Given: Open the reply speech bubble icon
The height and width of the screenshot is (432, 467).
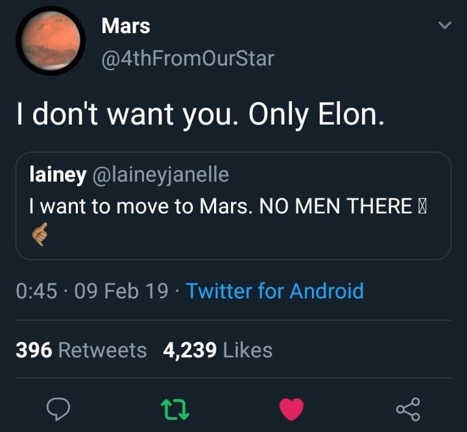Looking at the screenshot, I should (x=58, y=409).
